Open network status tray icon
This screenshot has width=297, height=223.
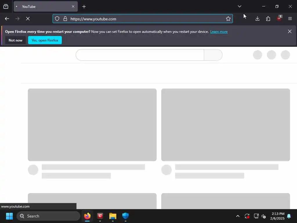256,216
